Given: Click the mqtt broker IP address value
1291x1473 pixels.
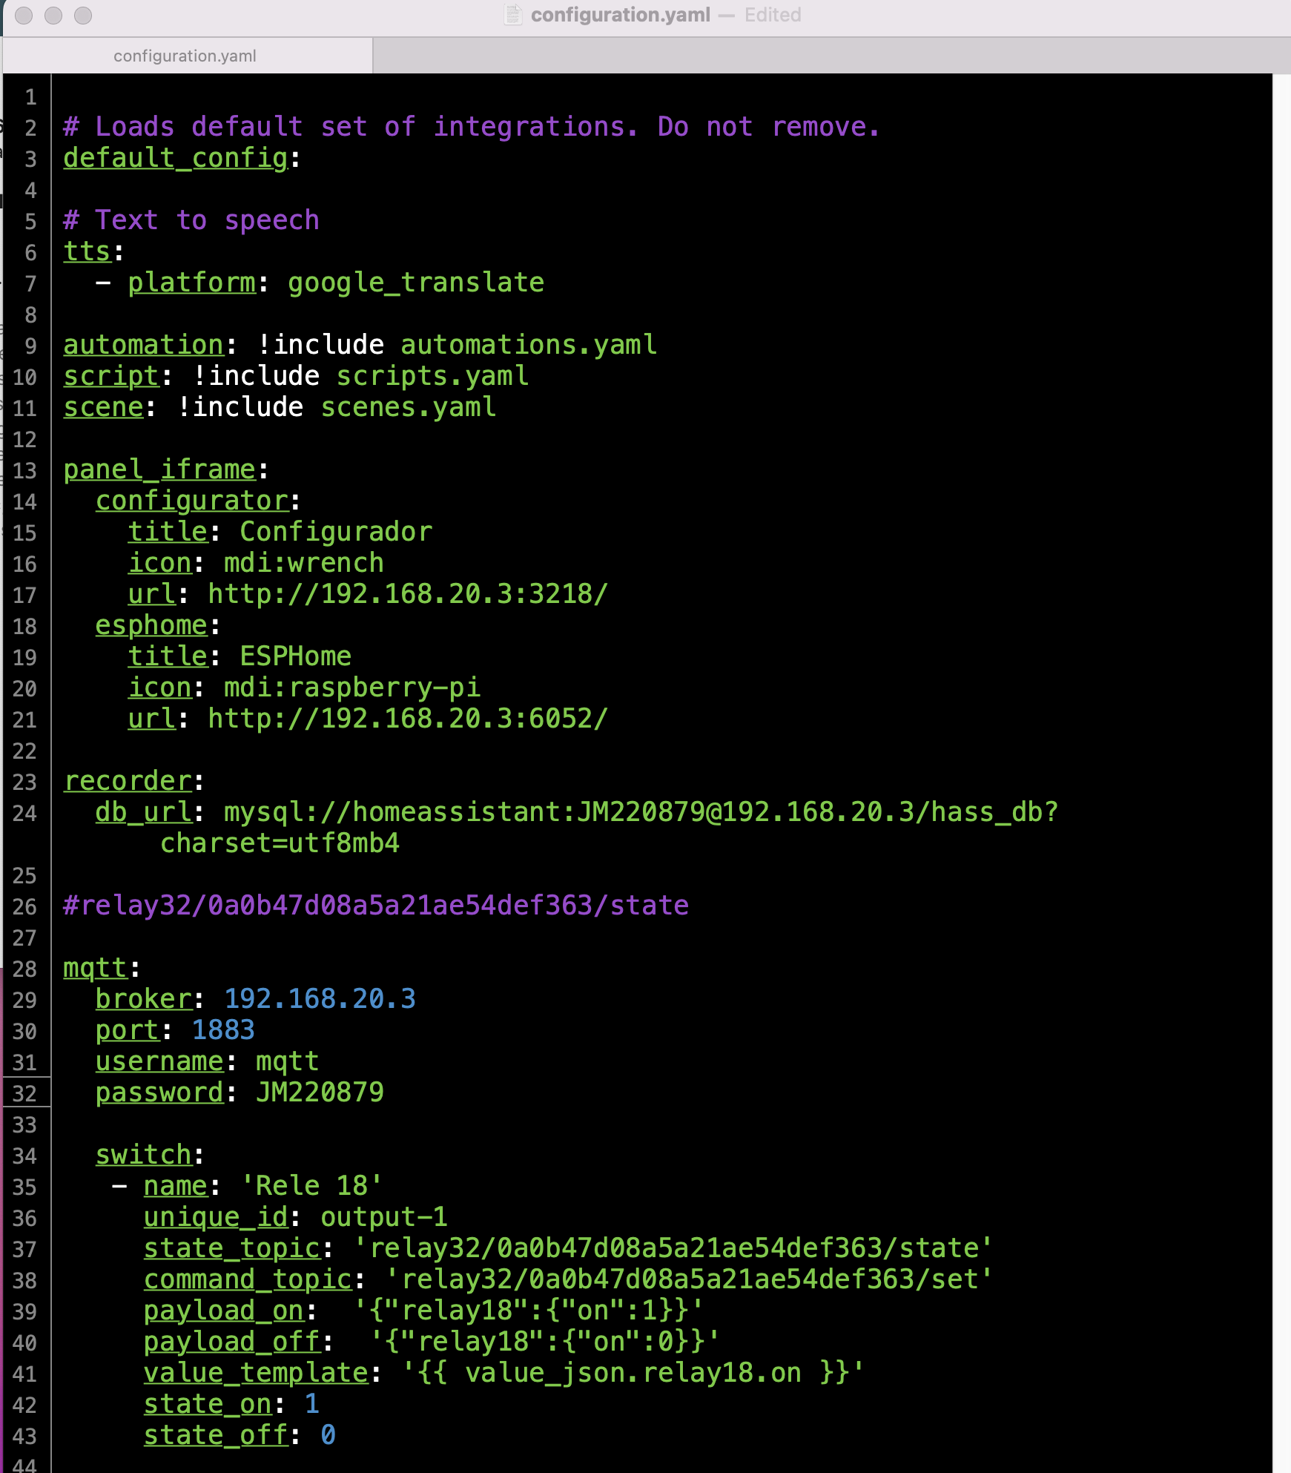Looking at the screenshot, I should (320, 999).
